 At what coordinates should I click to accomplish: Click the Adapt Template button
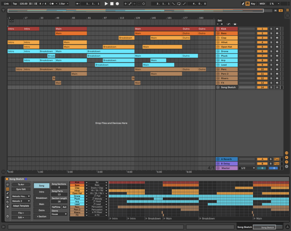click(x=21, y=206)
